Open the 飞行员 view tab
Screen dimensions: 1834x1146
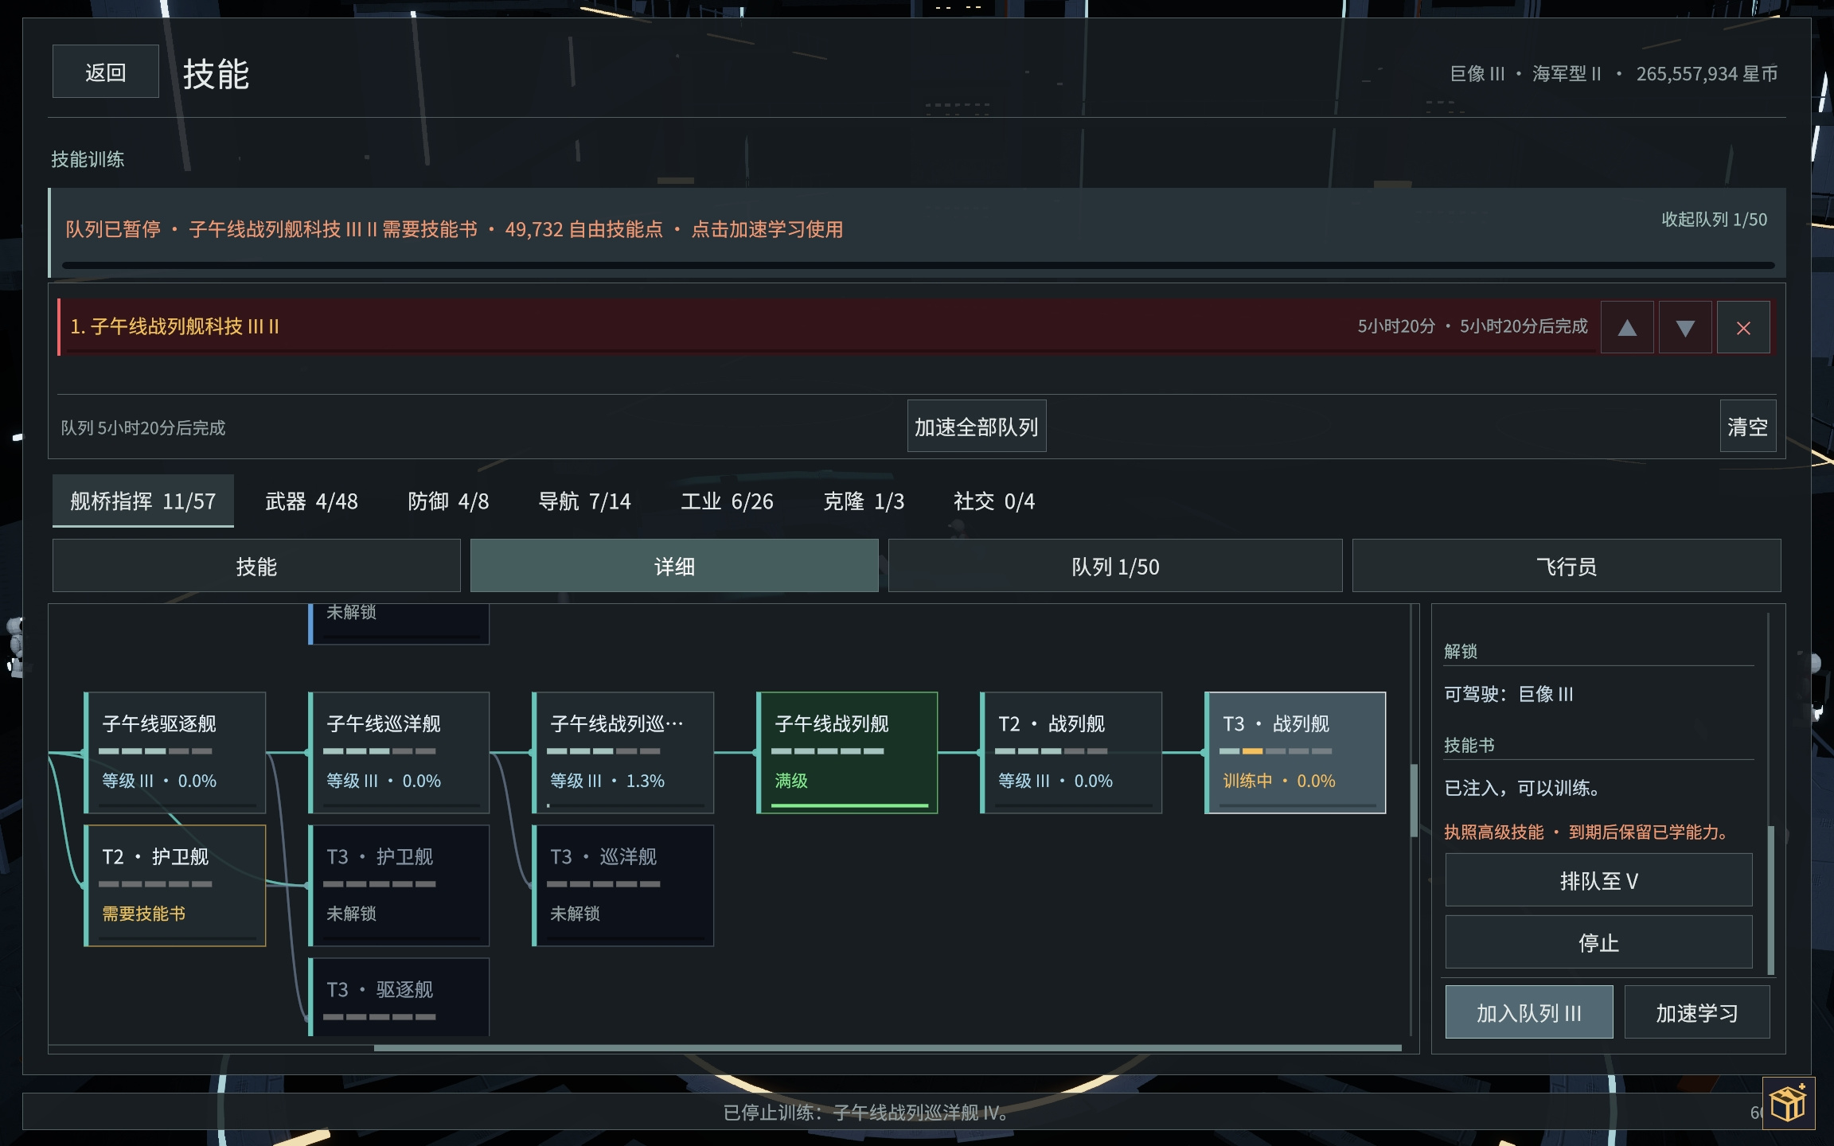[1566, 566]
